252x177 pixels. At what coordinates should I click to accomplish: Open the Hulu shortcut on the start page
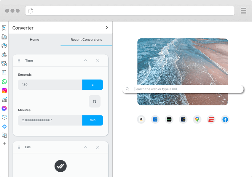pyautogui.click(x=169, y=119)
